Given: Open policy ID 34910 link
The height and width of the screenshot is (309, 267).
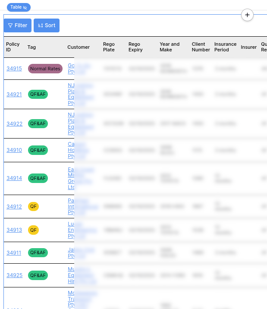Looking at the screenshot, I should point(14,150).
